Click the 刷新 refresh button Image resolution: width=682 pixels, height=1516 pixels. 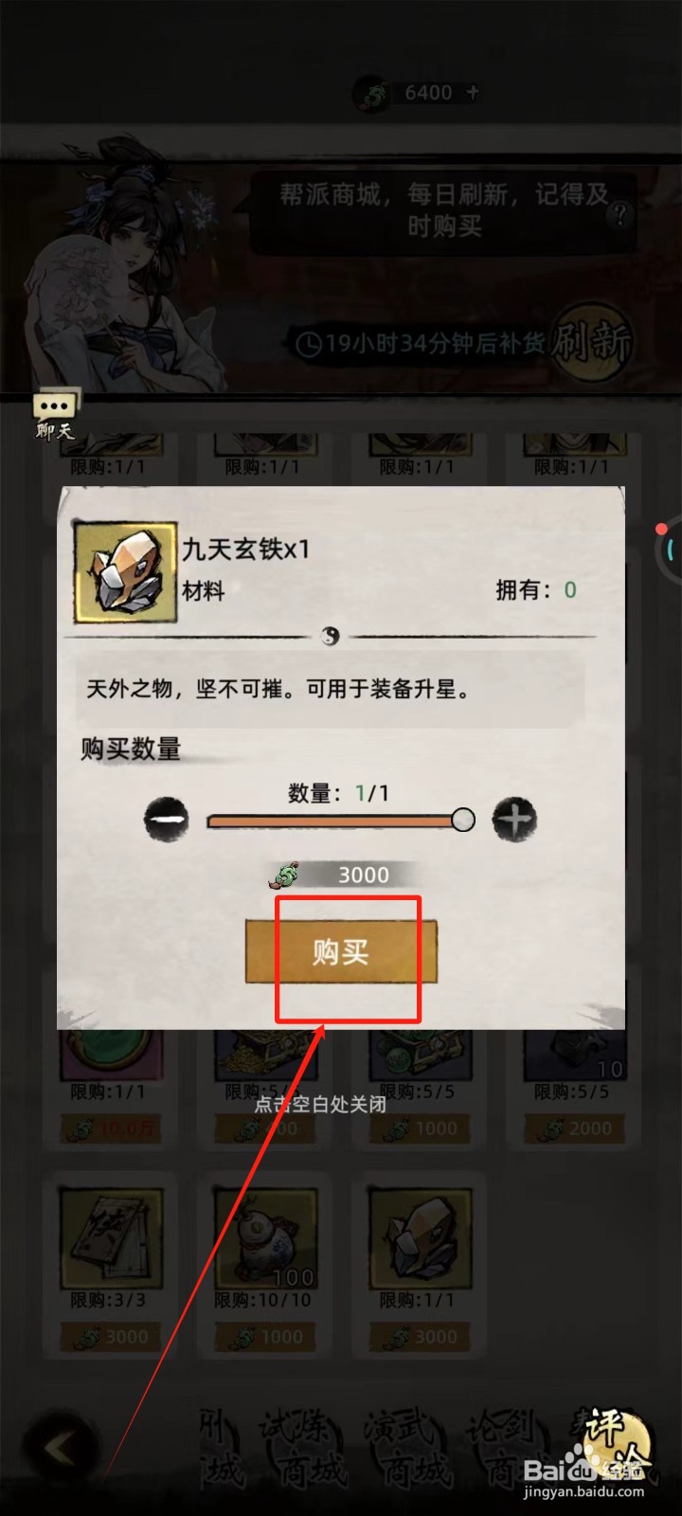tap(591, 341)
